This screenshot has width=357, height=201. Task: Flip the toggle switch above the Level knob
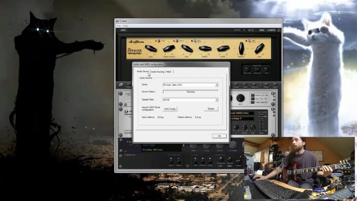click(249, 41)
